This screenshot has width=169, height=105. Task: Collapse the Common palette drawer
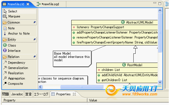[19, 22]
